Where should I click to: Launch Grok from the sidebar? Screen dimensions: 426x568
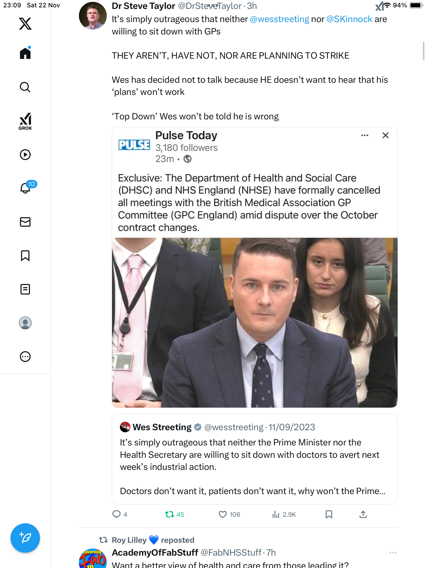(25, 121)
